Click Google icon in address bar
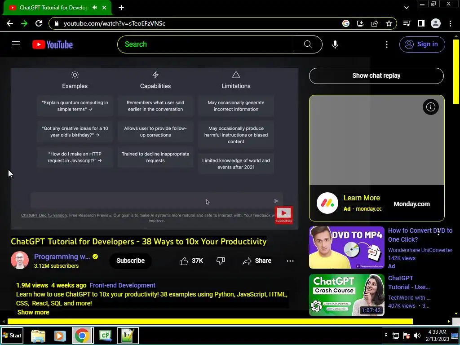 (x=346, y=23)
